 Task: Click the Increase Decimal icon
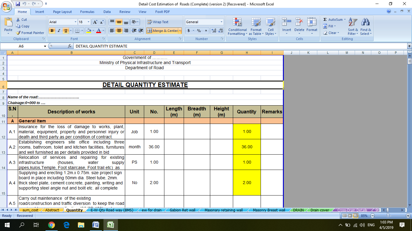point(214,31)
